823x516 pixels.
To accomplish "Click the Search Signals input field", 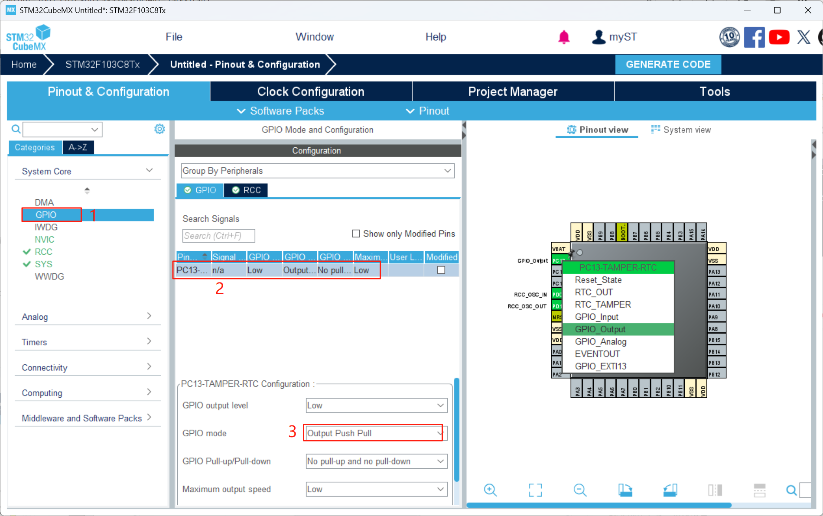I will pos(218,236).
